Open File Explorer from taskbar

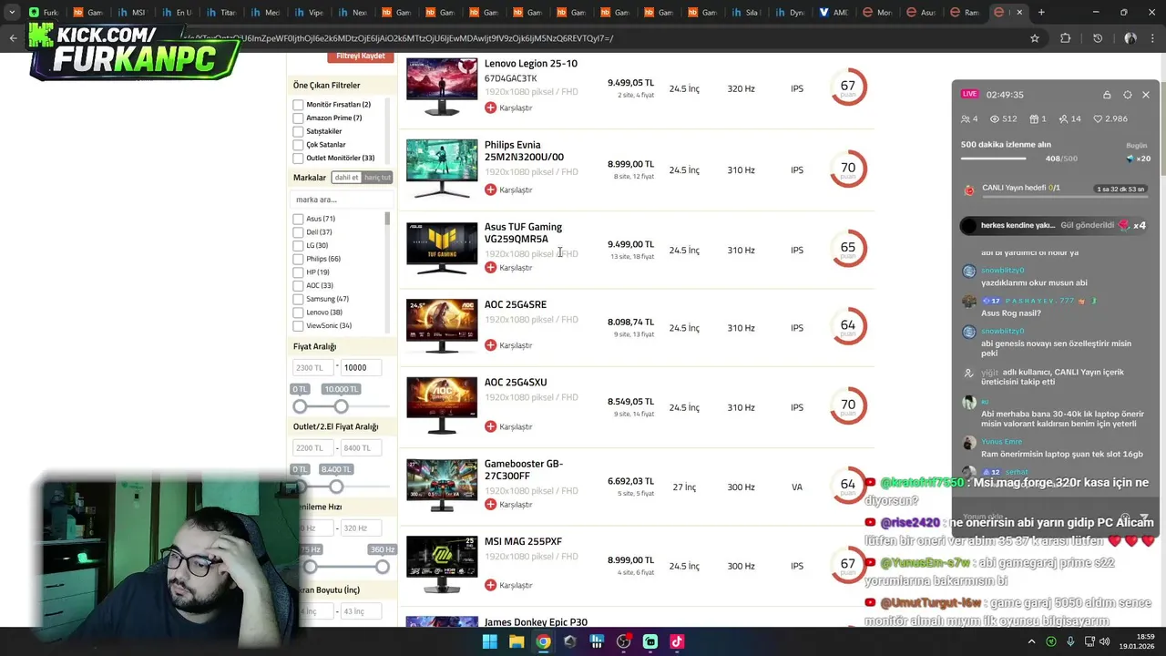517,641
